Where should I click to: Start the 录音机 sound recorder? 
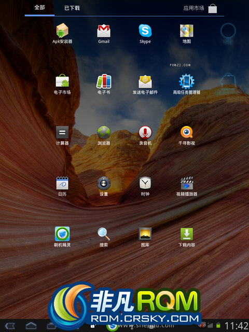pyautogui.click(x=145, y=135)
